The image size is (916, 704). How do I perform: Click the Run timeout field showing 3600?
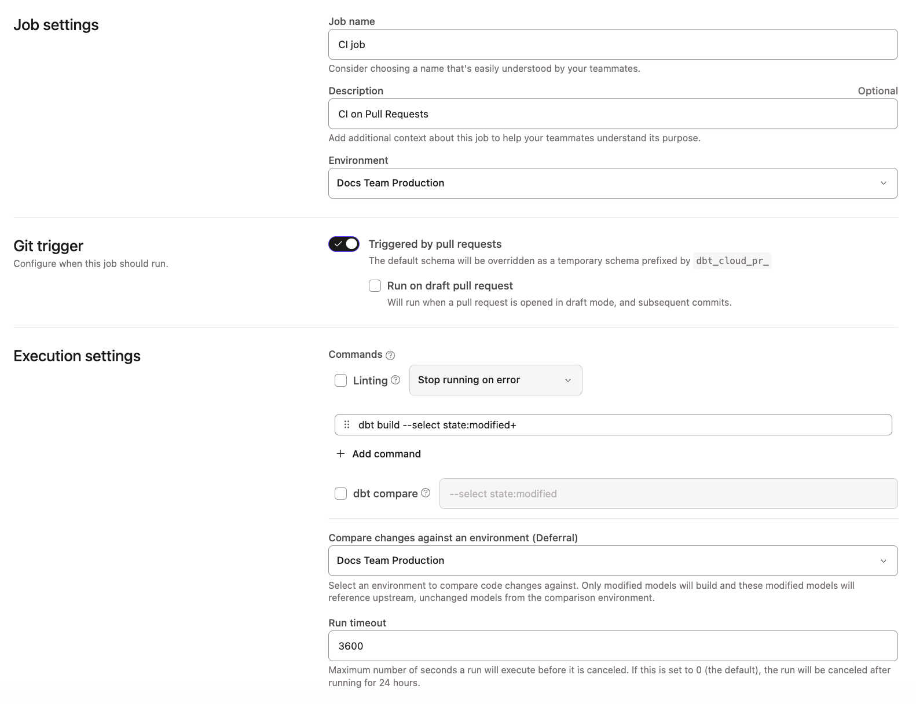tap(613, 646)
